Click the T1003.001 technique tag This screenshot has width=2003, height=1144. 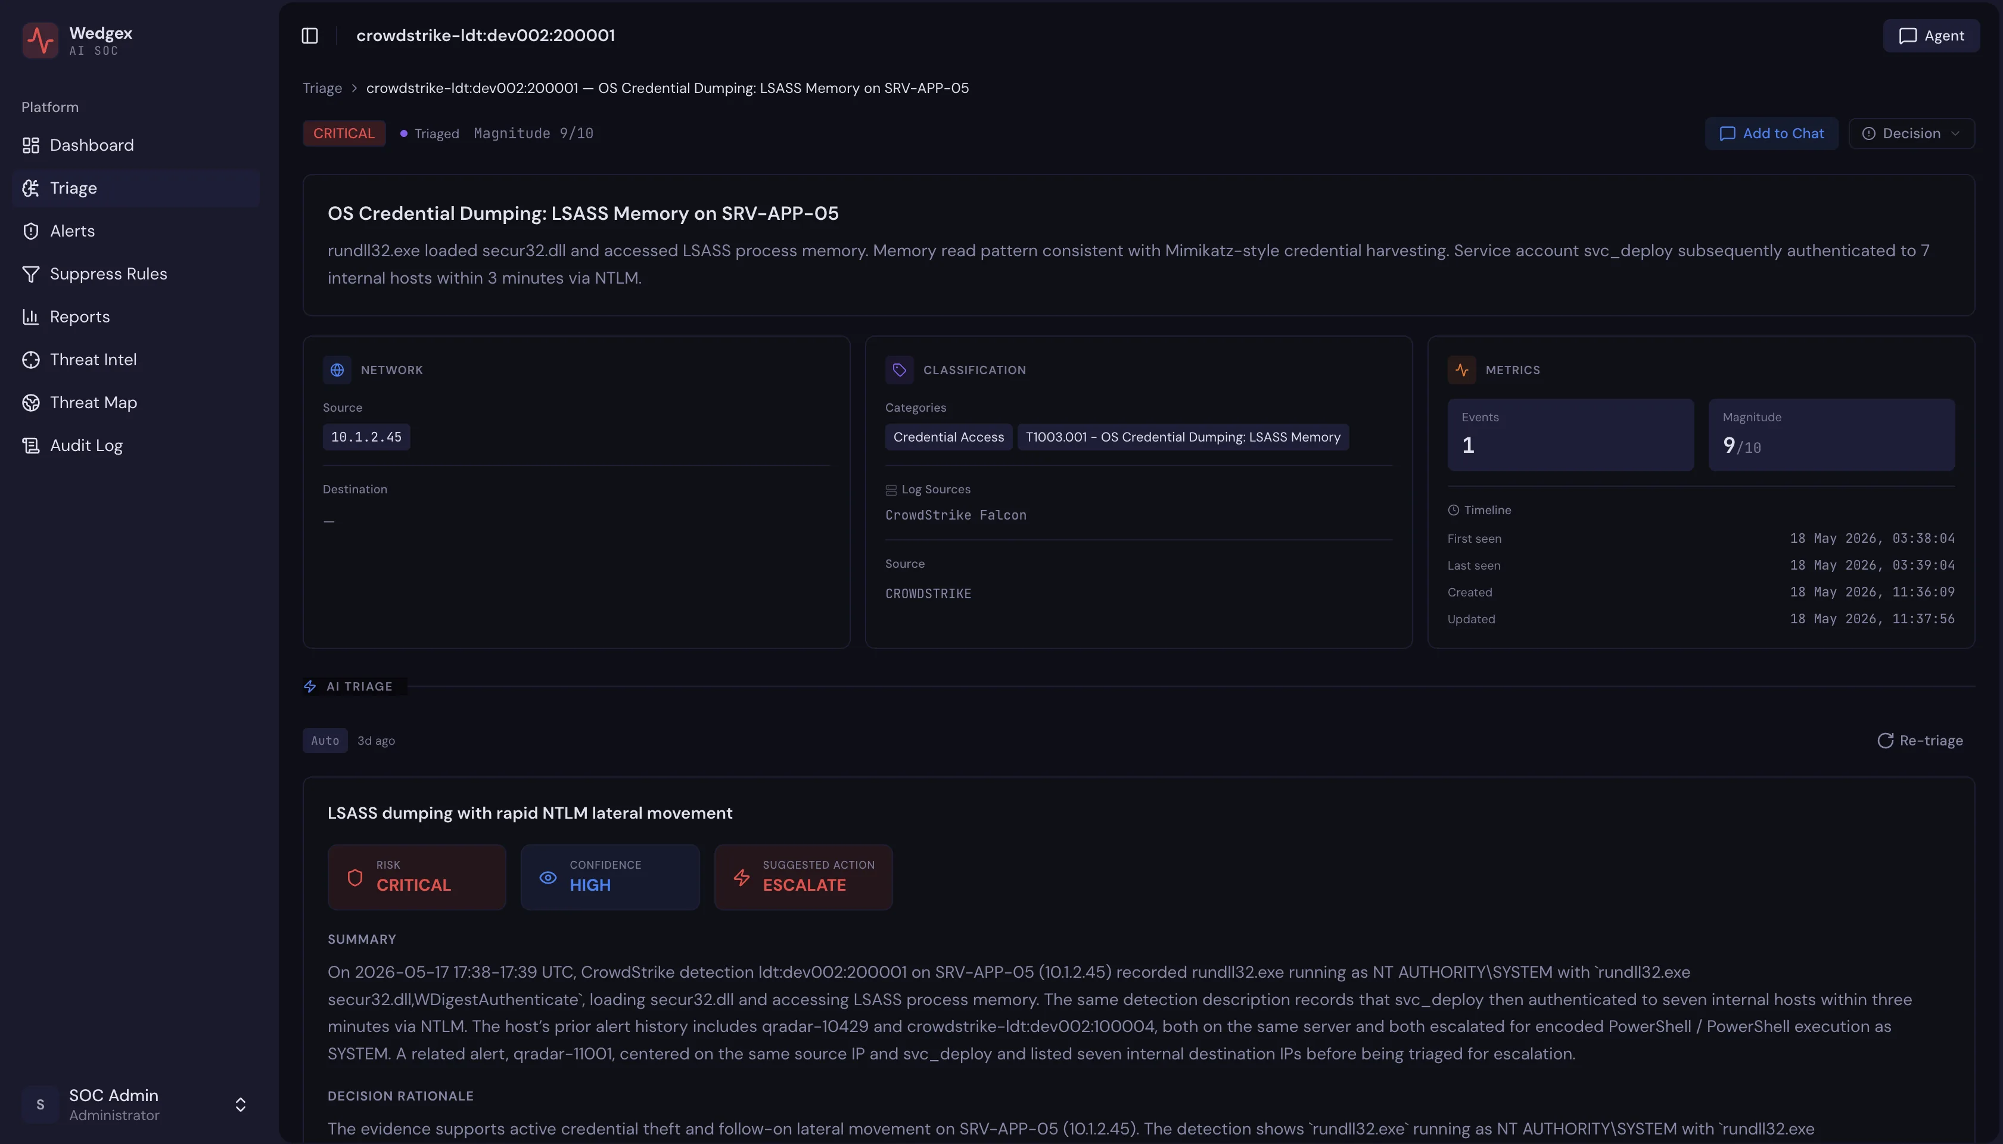click(x=1183, y=437)
